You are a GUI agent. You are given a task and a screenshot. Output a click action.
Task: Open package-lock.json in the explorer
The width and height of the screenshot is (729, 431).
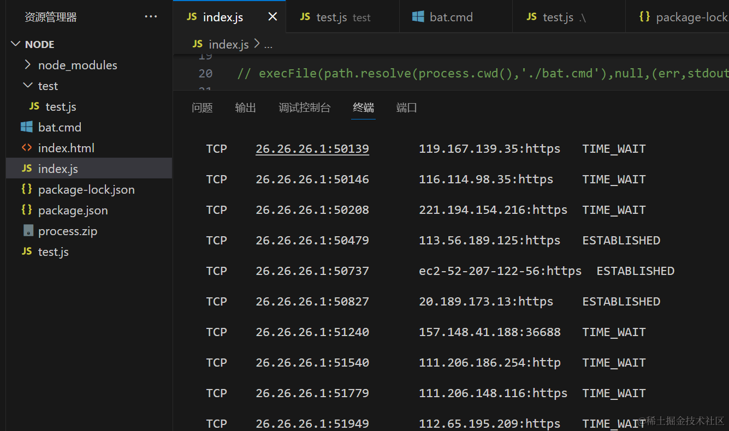89,189
